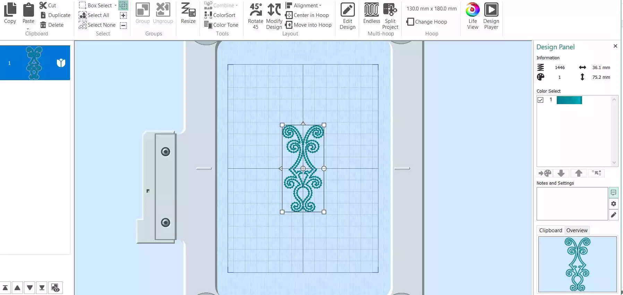Click the flip horizontal triangle handle left of design
Viewport: 623px width, 295px height.
pos(280,168)
